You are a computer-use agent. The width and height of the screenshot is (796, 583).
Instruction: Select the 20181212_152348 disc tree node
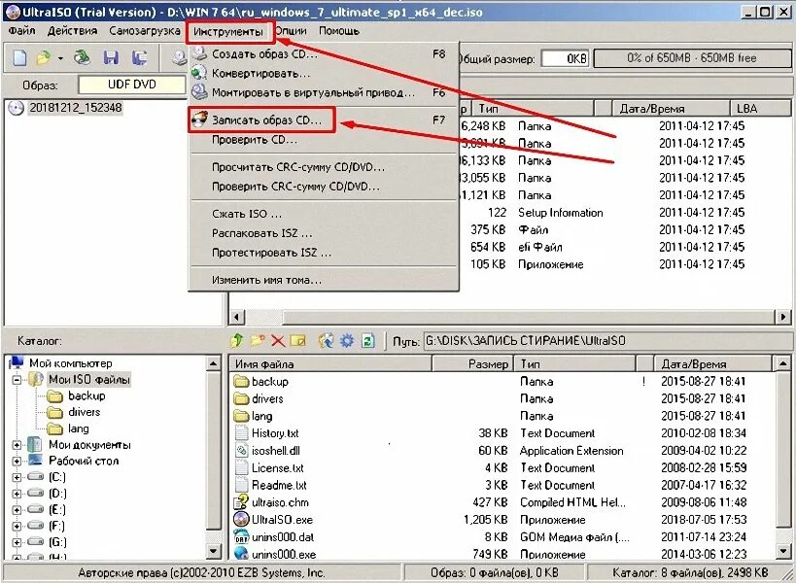click(x=75, y=108)
